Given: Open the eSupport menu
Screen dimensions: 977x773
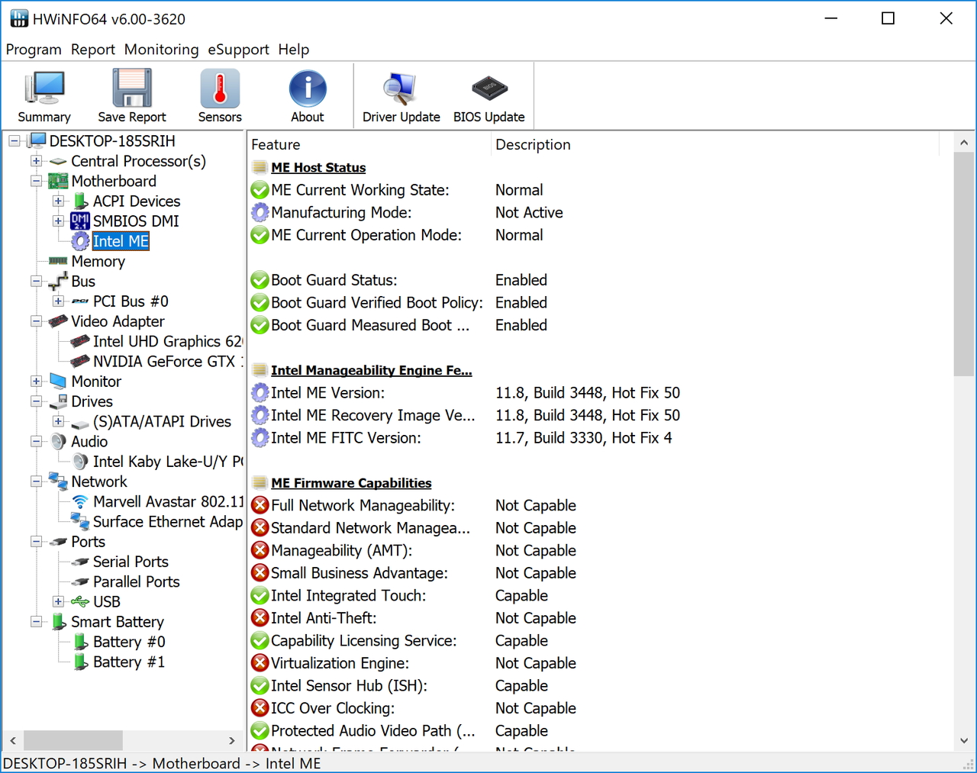Looking at the screenshot, I should [239, 50].
